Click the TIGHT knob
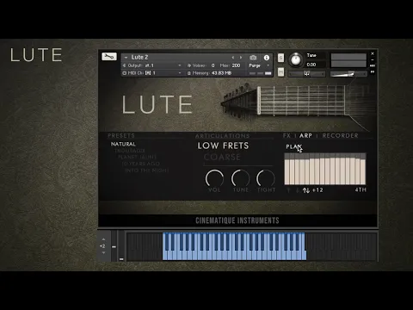Screen dimensions: 413x310 [x=266, y=178]
